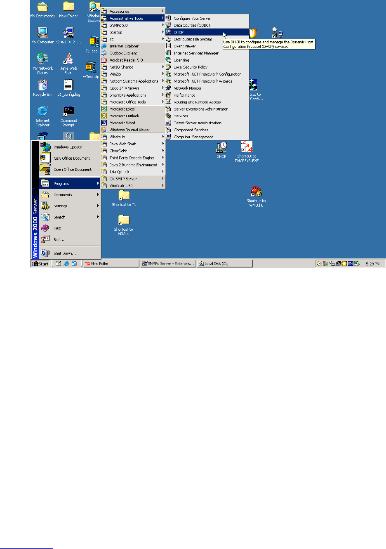Launch Internet Services Manager
The width and height of the screenshot is (386, 549).
pos(207,53)
